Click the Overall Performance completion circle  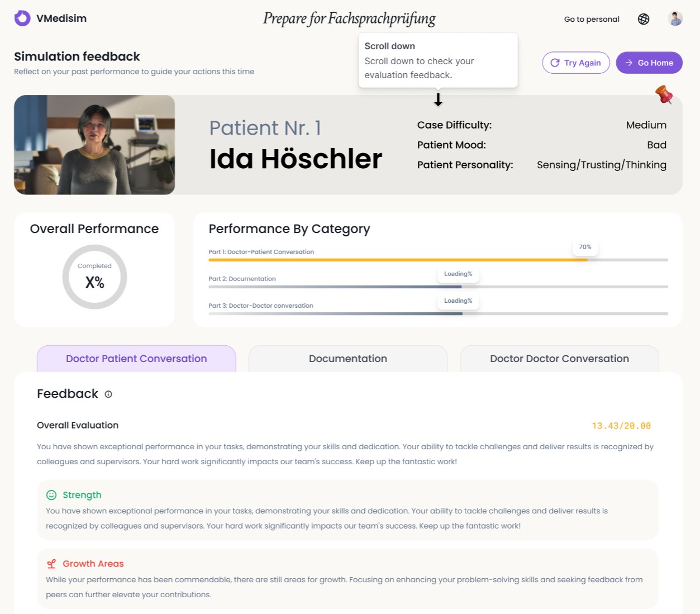[94, 277]
